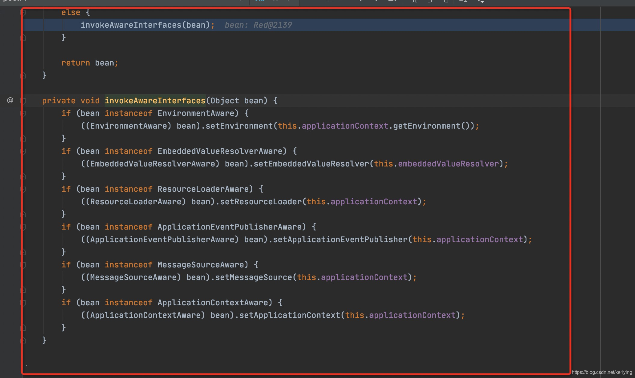635x378 pixels.
Task: Click the setMessageSource method call
Action: pyautogui.click(x=253, y=277)
